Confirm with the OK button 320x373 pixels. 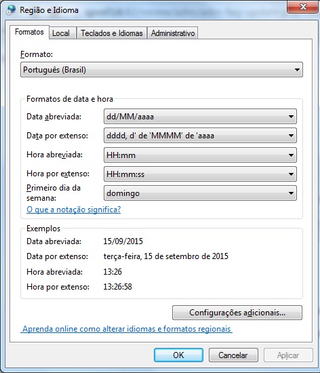(178, 355)
